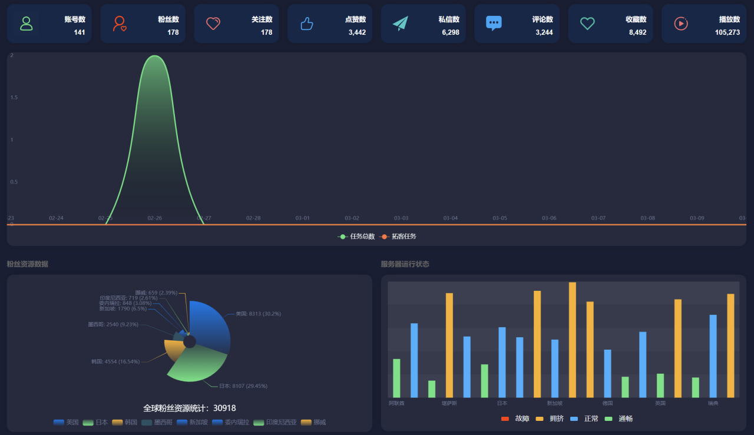Image resolution: width=754 pixels, height=435 pixels.
Task: Toggle 韩国 in the pie chart legend
Action: (125, 422)
